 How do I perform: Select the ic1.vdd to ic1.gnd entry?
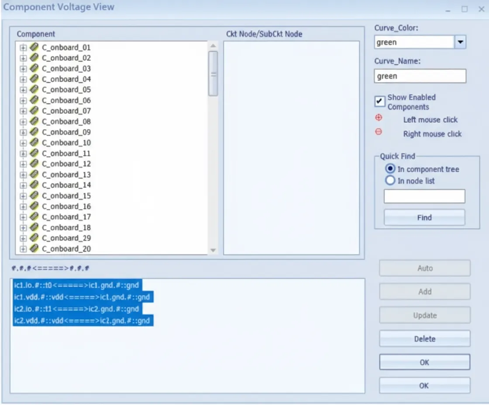pos(82,297)
